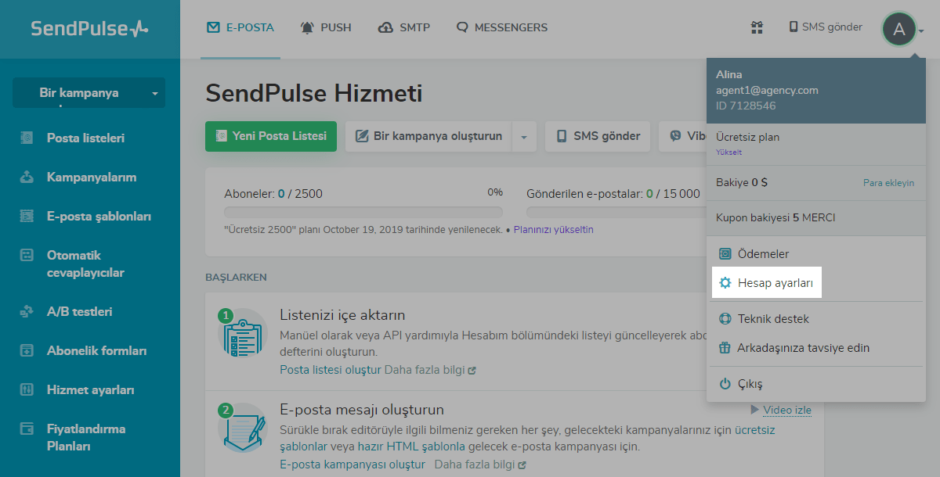The image size is (940, 477).
Task: Click the ID 7128546 text
Action: (746, 106)
